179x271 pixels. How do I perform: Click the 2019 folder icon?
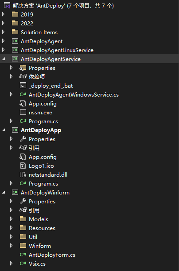(15, 14)
